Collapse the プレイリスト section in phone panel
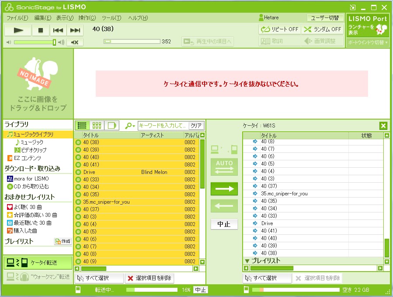393x297 pixels. tap(247, 261)
